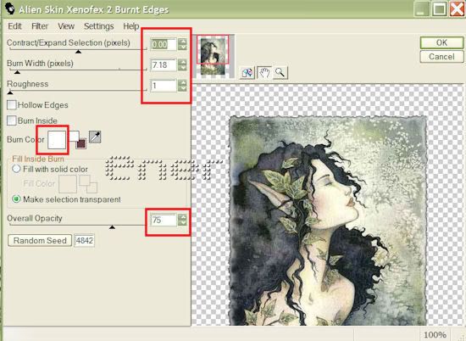The image size is (466, 341).
Task: Decrease Roughness with down arrow
Action: (x=182, y=89)
